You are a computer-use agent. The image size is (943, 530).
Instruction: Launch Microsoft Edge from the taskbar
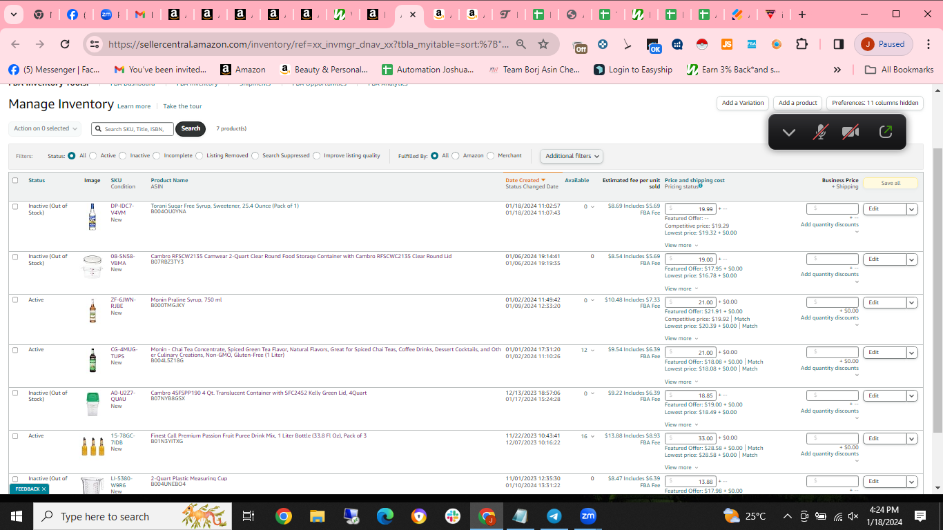[x=385, y=516]
